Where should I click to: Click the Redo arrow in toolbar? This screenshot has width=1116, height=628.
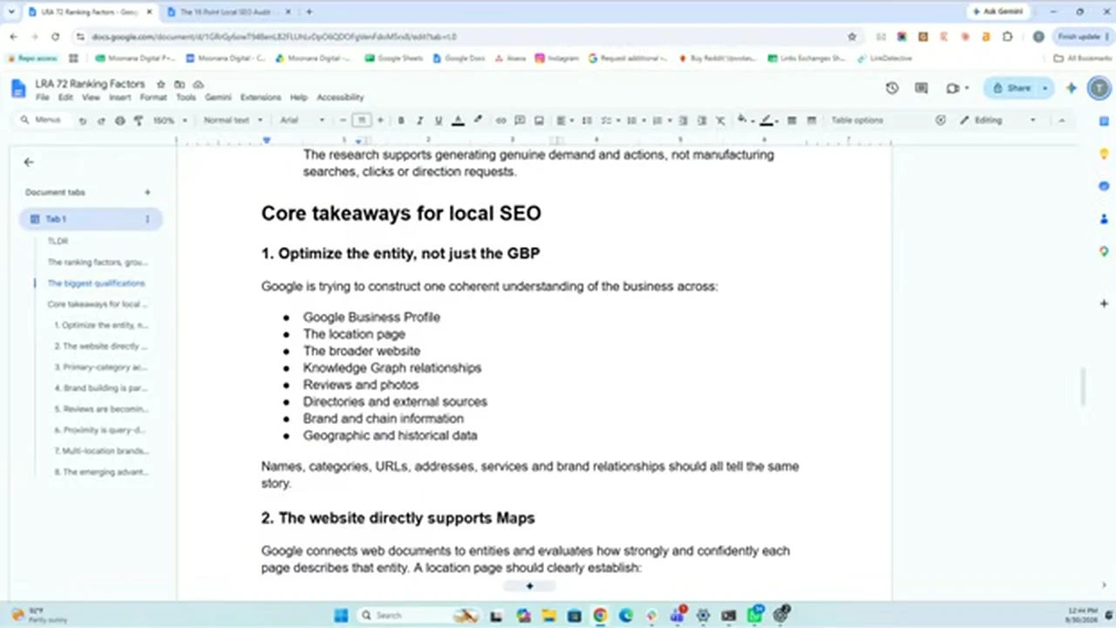(101, 120)
